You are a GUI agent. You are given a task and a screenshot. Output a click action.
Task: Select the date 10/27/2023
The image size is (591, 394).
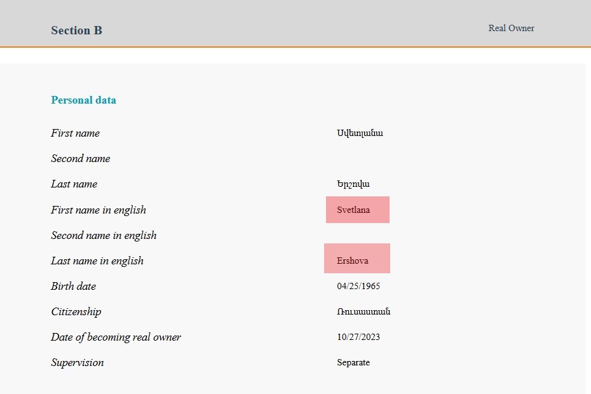click(x=358, y=337)
